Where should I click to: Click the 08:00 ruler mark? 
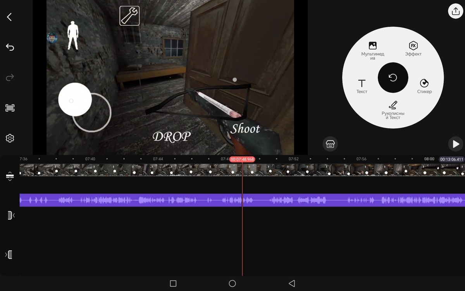429,159
